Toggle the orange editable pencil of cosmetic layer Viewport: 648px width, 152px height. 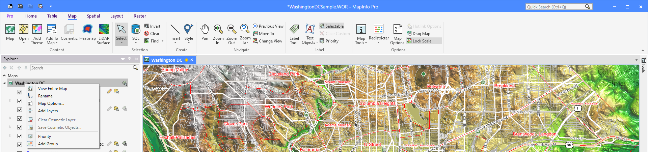coord(109,91)
